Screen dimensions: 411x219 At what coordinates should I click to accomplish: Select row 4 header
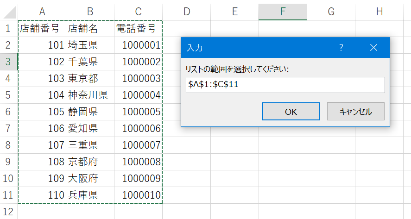(8, 78)
